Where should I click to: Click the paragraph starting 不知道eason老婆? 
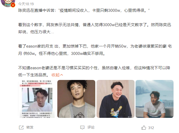click(x=94, y=71)
